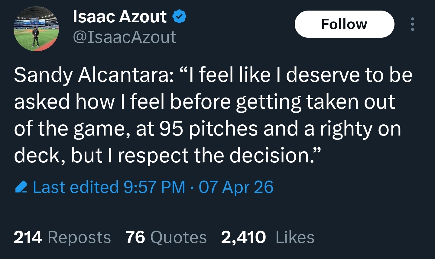This screenshot has width=435, height=259.
Task: Click the 9:57 PM timestamp
Action: 154,187
